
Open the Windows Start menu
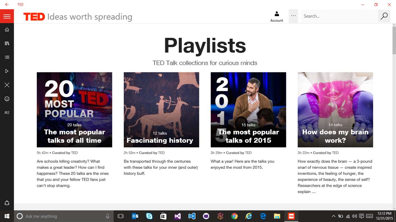click(x=7, y=216)
